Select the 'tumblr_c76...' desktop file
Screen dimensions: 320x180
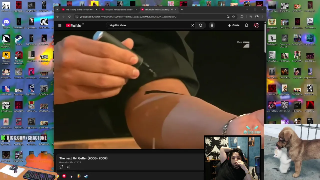tap(310, 7)
